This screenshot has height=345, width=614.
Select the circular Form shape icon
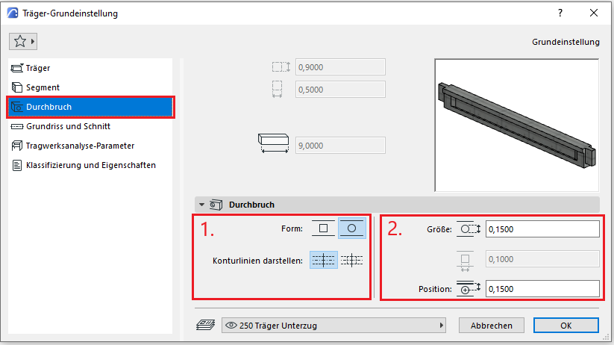(x=351, y=229)
